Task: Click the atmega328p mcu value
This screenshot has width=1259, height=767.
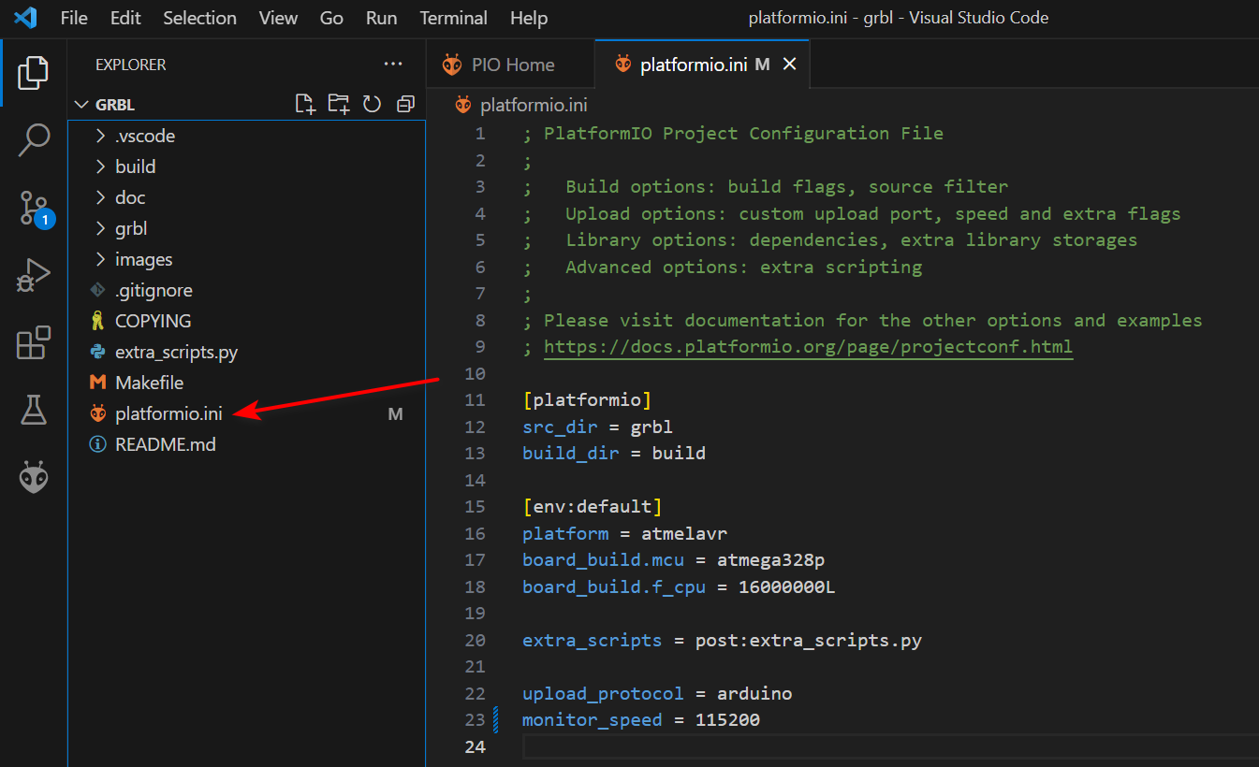Action: [770, 560]
